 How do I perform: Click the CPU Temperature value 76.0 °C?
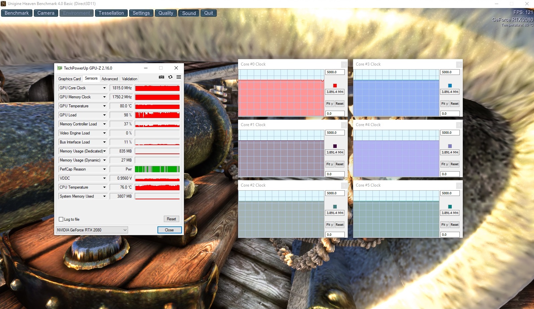tap(121, 187)
